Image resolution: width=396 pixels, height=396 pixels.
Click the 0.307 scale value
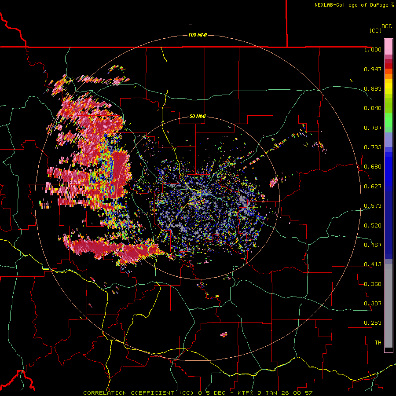[373, 304]
